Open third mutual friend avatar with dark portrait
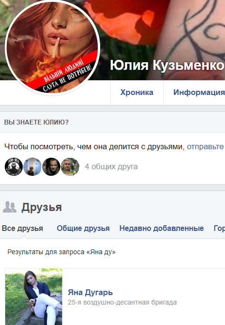The width and height of the screenshot is (225, 325). 51,167
